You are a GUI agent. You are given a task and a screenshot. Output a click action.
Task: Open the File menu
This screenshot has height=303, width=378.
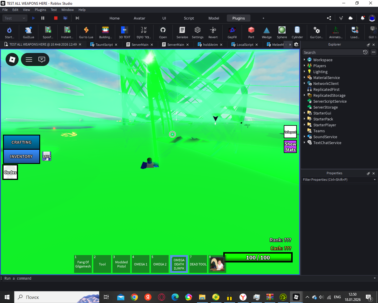(x=5, y=10)
